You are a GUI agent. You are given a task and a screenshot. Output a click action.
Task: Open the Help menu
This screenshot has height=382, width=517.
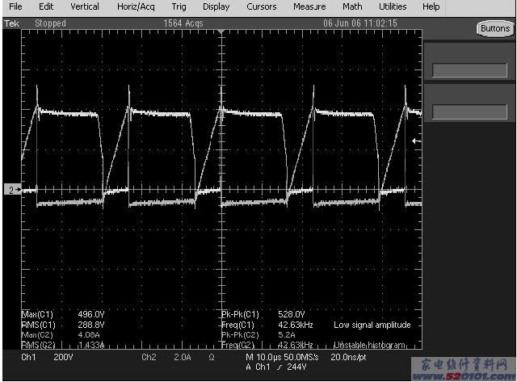431,6
